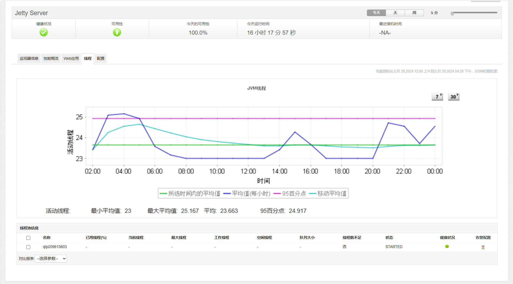
Task: Click the green health dot for qtp209813603
Action: coord(447,246)
